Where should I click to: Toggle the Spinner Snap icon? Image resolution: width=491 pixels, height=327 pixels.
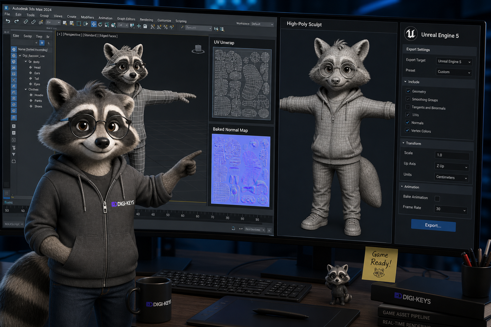coord(172,27)
